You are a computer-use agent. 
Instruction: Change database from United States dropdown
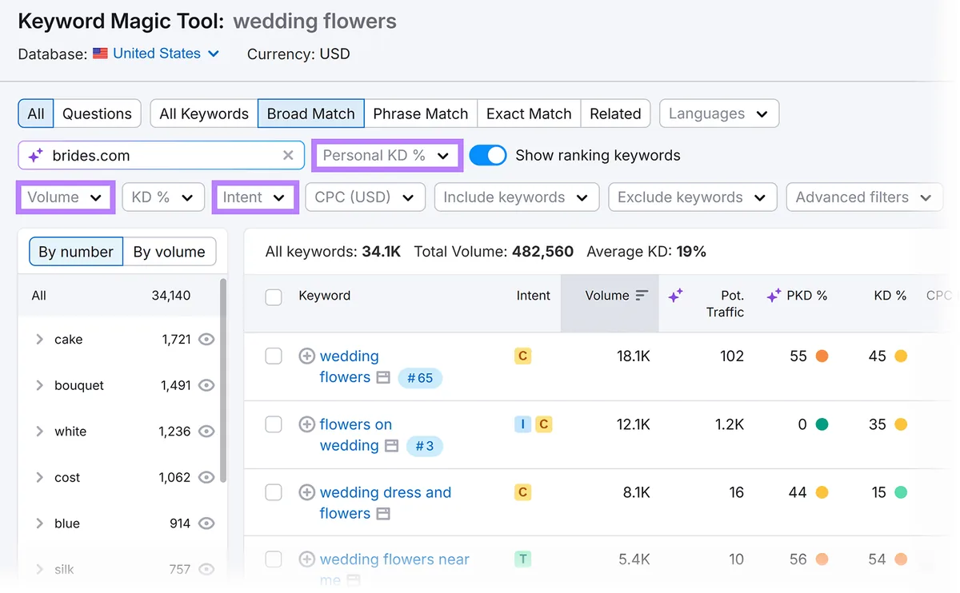point(166,54)
